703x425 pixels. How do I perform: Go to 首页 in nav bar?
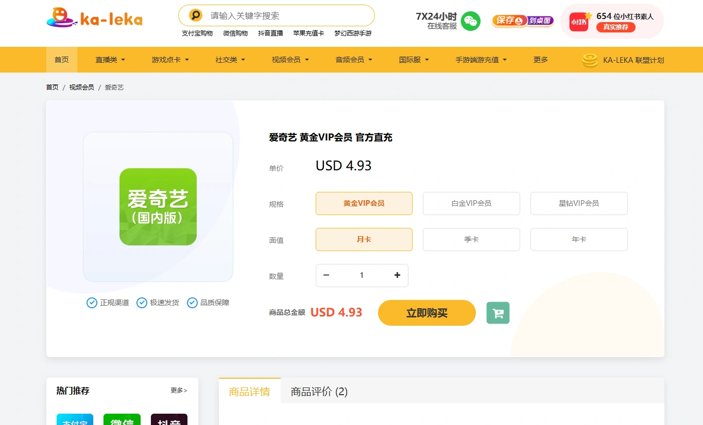click(62, 60)
